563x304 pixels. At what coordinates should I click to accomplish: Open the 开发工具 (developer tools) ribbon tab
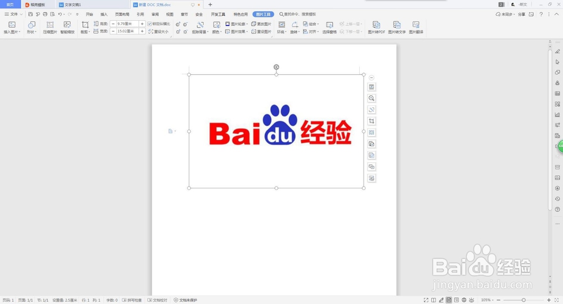tap(218, 15)
